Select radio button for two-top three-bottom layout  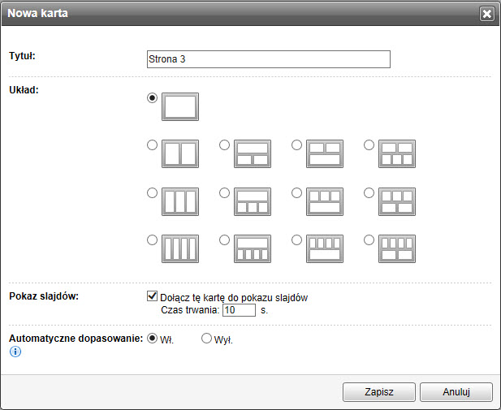(369, 145)
